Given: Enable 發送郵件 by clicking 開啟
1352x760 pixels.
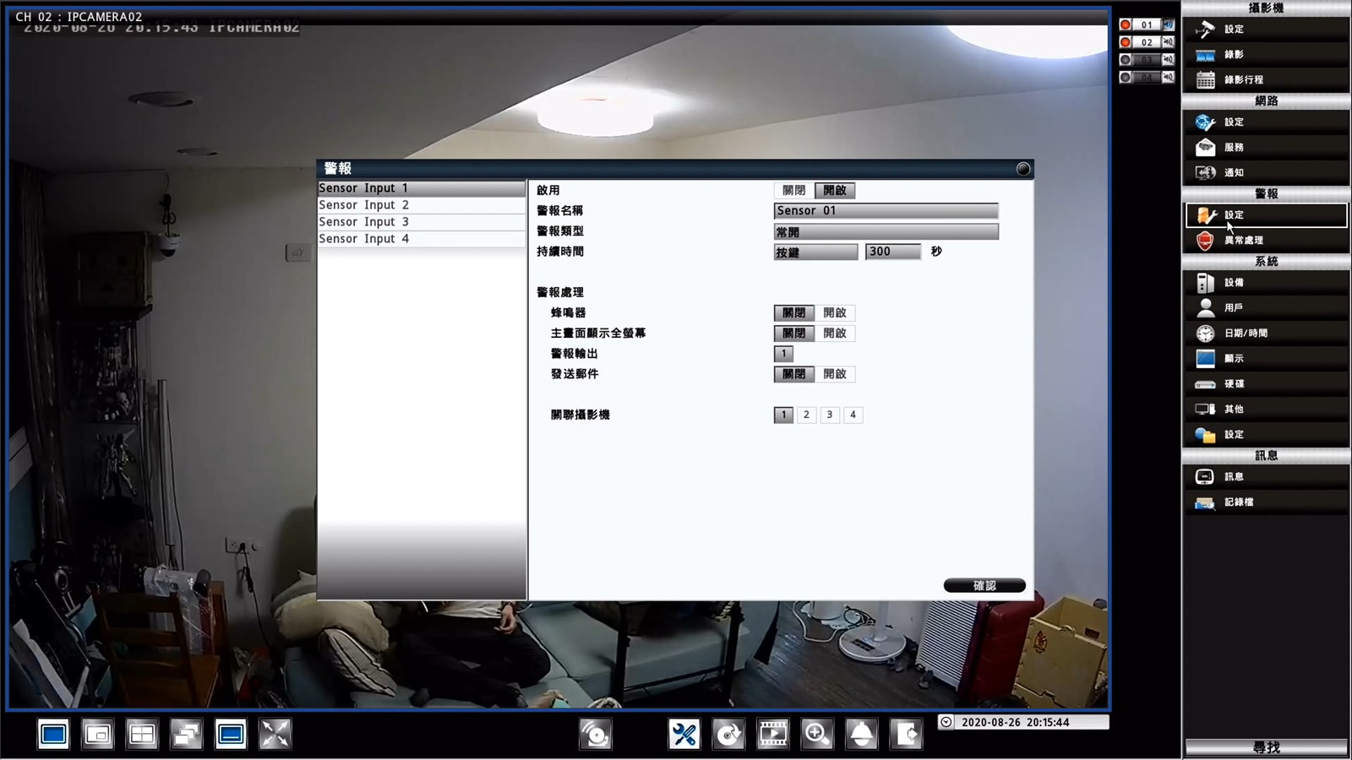Looking at the screenshot, I should [835, 374].
